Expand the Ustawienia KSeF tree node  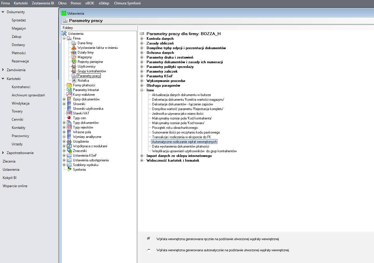[x=64, y=156]
